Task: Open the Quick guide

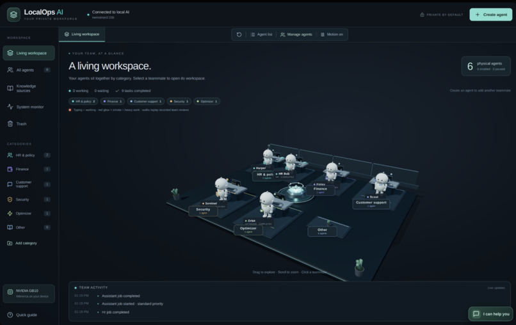Action: (22, 315)
